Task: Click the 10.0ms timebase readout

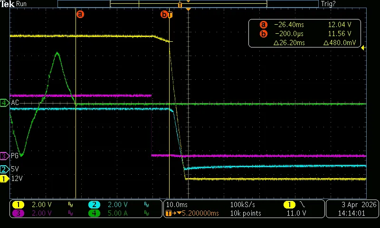Action: pyautogui.click(x=177, y=205)
